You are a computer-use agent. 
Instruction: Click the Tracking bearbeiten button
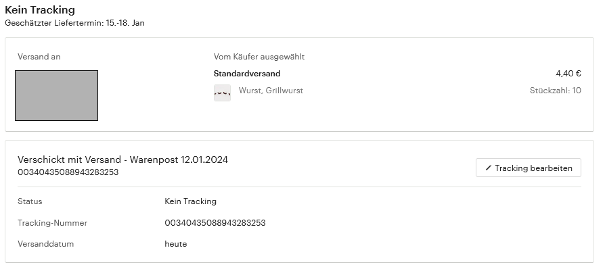529,168
